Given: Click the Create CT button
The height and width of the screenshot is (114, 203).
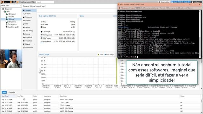Looking at the screenshot, I should point(186,2).
